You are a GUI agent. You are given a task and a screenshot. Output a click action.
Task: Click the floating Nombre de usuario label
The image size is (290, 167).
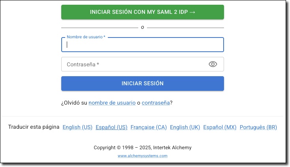point(86,37)
